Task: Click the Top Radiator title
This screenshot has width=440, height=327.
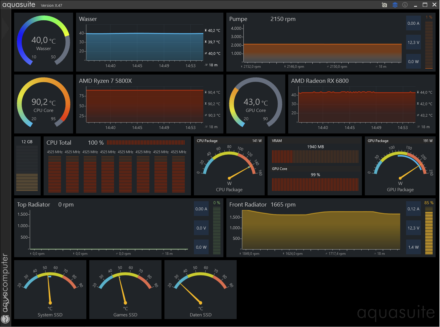Action: pyautogui.click(x=34, y=204)
